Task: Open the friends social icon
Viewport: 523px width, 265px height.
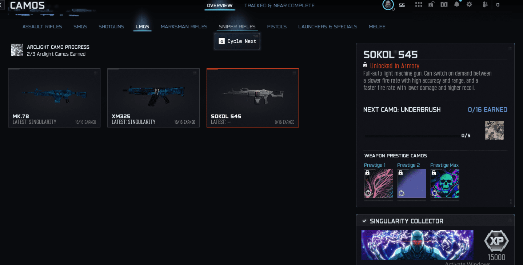Action: tap(485, 5)
